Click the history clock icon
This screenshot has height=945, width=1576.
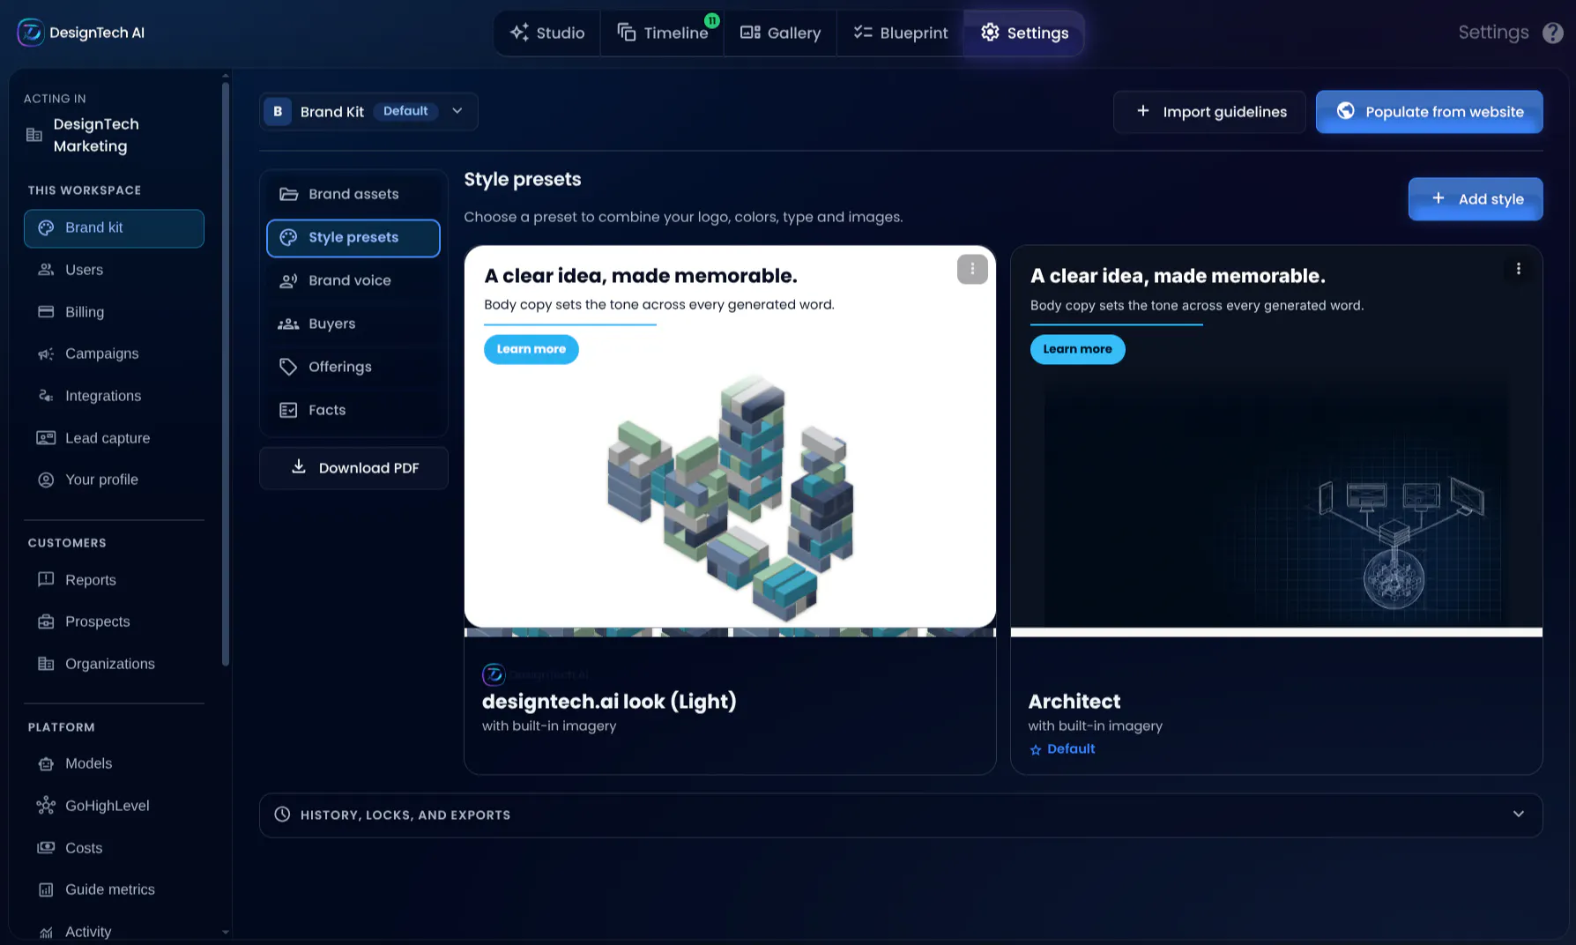[x=282, y=815]
